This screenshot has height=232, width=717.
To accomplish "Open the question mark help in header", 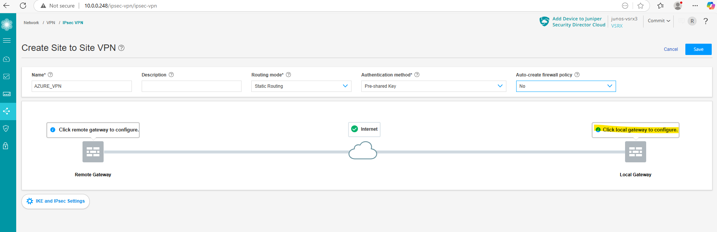I will [706, 21].
